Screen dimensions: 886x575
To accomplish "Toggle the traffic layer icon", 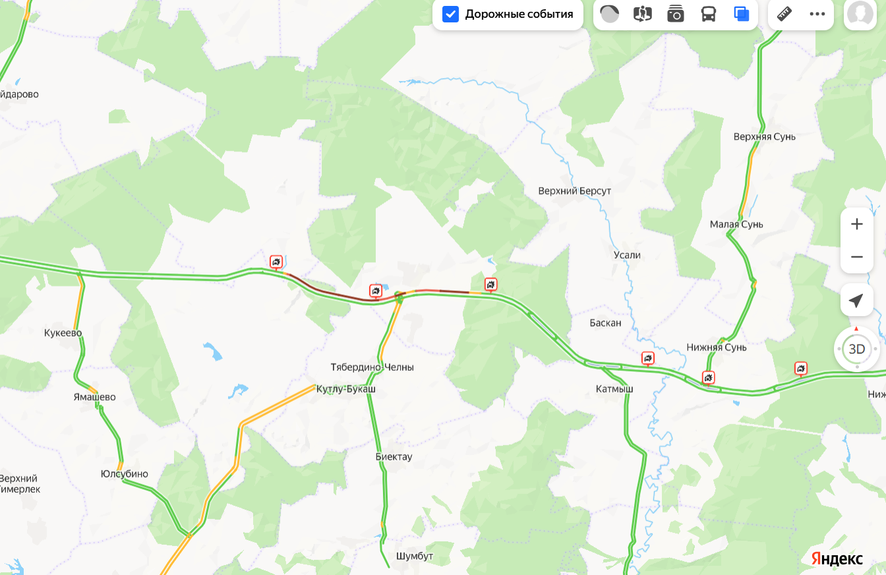I will click(x=610, y=14).
